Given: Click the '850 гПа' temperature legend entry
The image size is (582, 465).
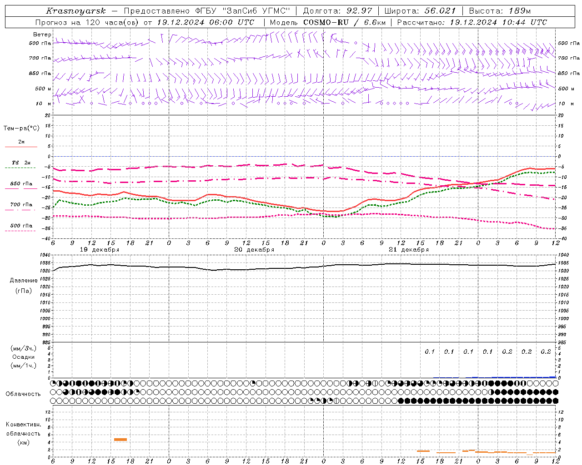Looking at the screenshot, I should [21, 184].
